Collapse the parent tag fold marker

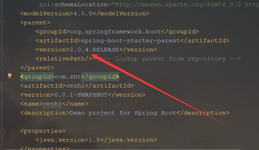click(2, 23)
